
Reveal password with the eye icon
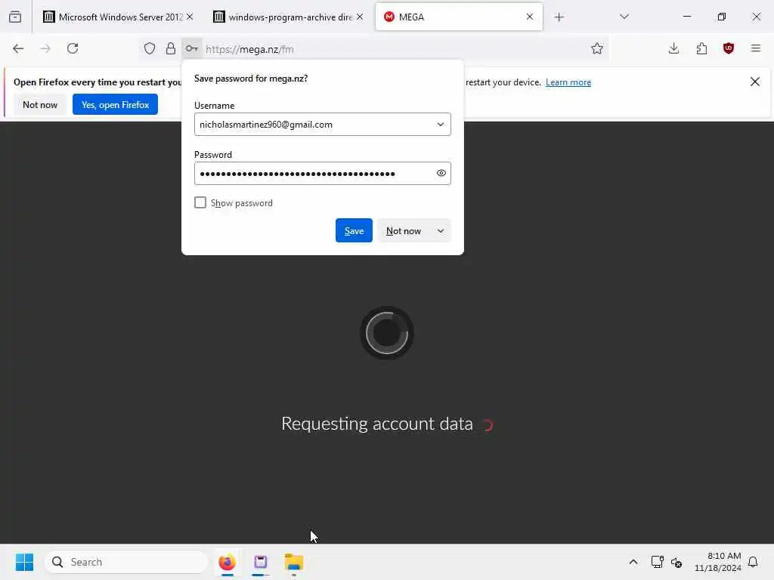(441, 173)
